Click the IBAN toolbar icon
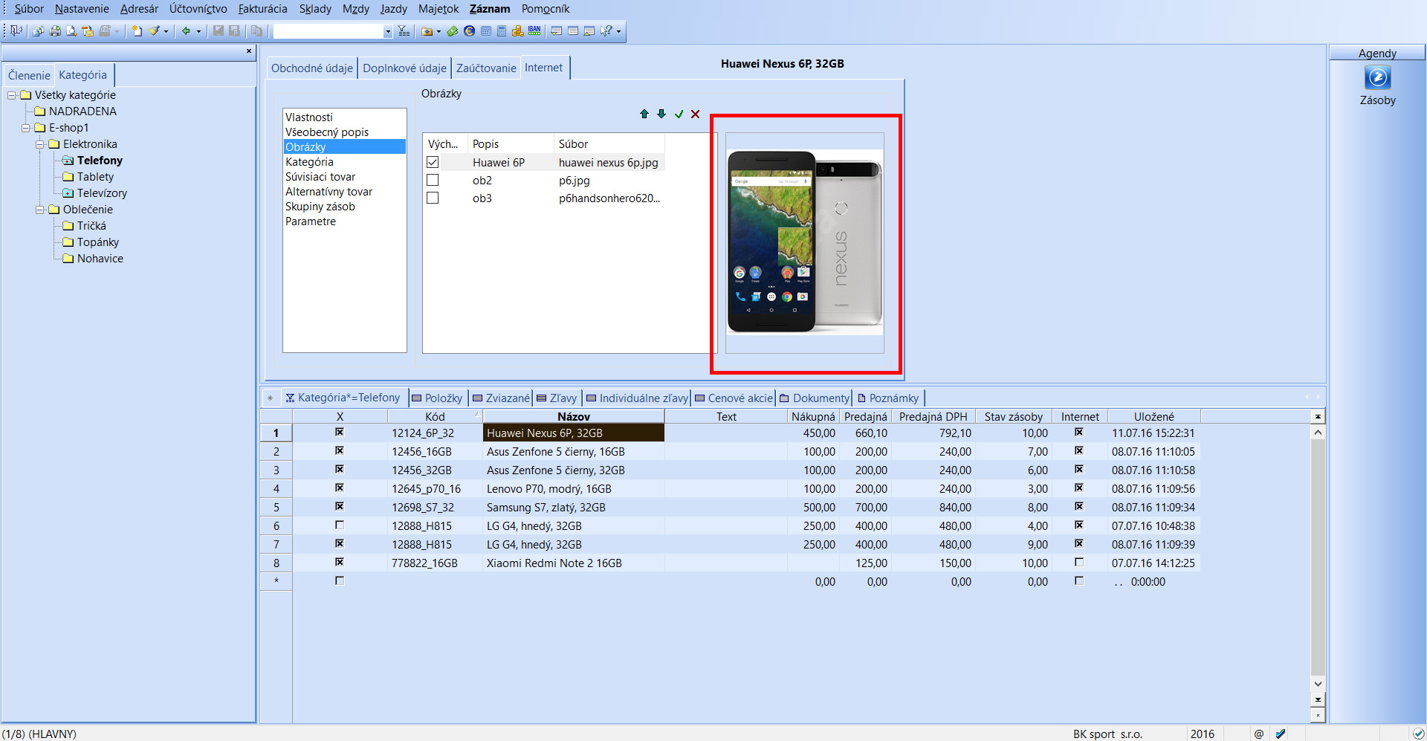This screenshot has width=1427, height=741. click(x=534, y=30)
